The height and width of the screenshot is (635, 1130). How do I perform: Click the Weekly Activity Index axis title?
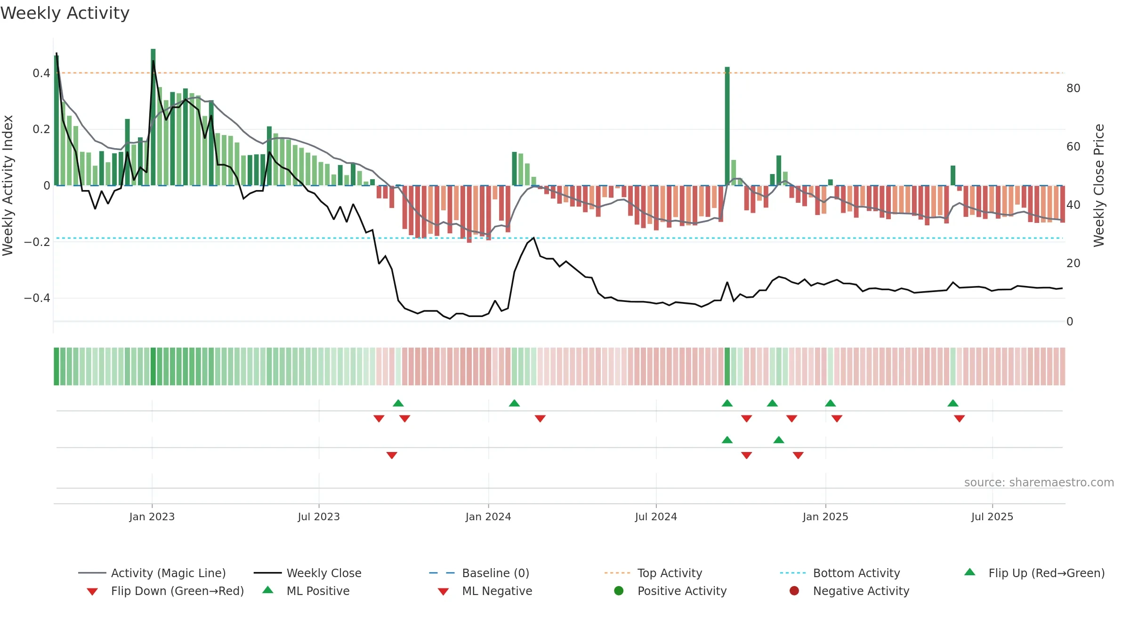(8, 185)
